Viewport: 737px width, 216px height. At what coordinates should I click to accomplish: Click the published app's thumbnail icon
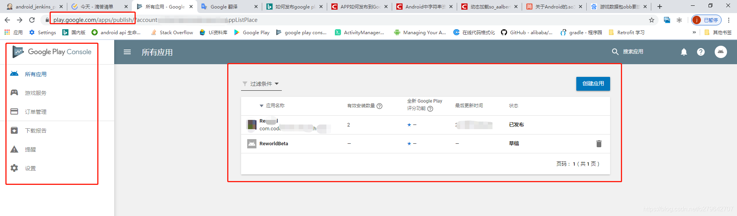[x=252, y=125]
